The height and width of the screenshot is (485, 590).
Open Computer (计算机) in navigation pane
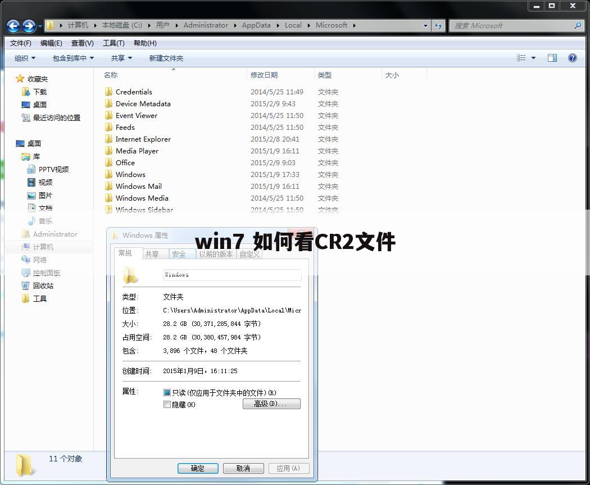click(38, 247)
